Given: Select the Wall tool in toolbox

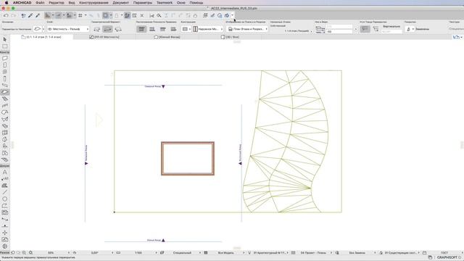Looking at the screenshot, I should pyautogui.click(x=5, y=58).
